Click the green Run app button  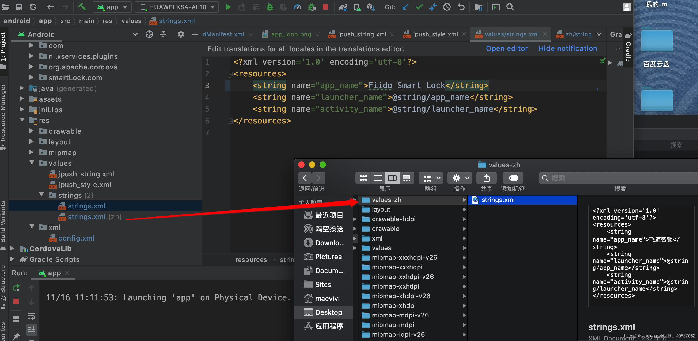tap(228, 7)
